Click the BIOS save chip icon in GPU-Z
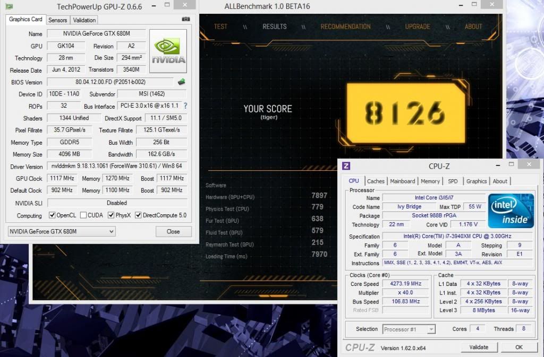The height and width of the screenshot is (357, 544). tap(181, 82)
